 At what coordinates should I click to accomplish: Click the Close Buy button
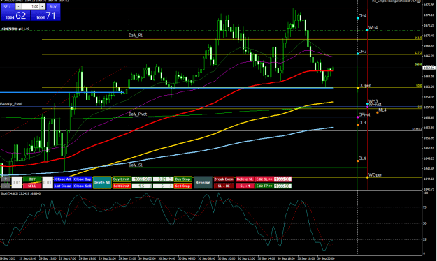tap(83, 179)
